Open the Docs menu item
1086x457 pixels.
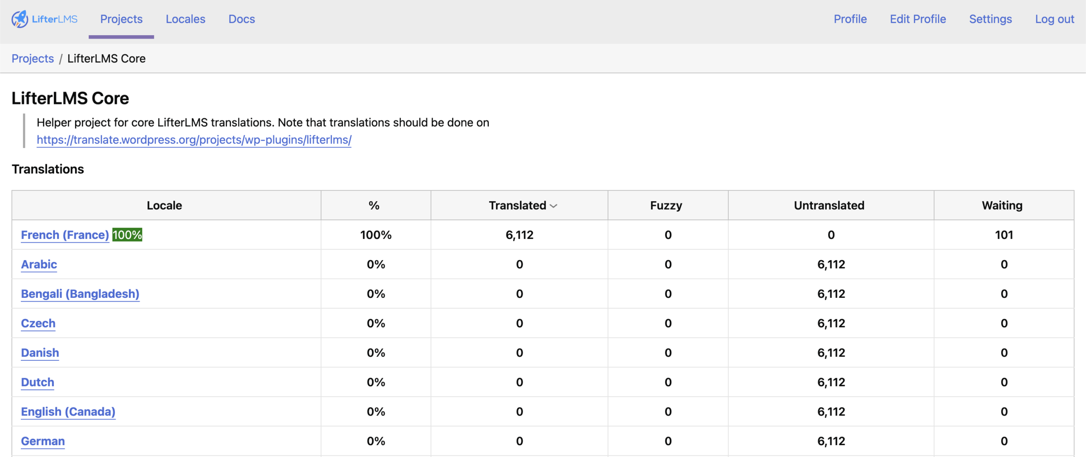point(241,19)
